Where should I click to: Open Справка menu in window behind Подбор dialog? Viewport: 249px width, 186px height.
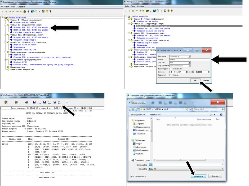(141, 6)
